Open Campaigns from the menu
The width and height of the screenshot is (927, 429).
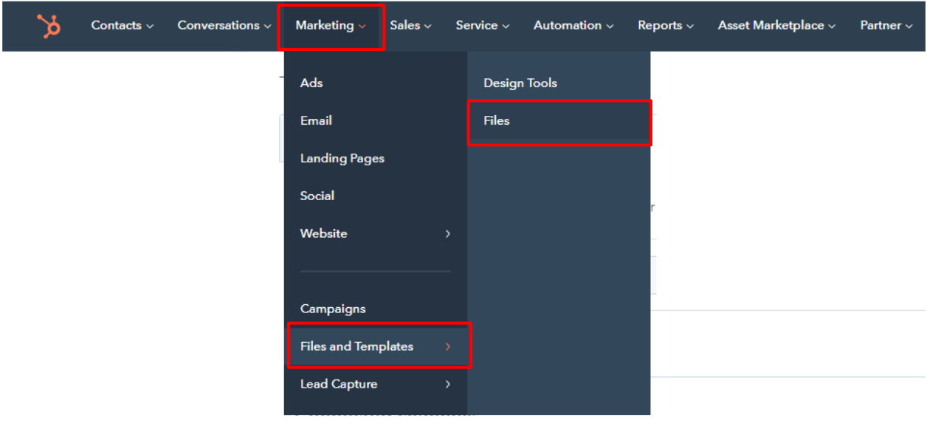333,309
